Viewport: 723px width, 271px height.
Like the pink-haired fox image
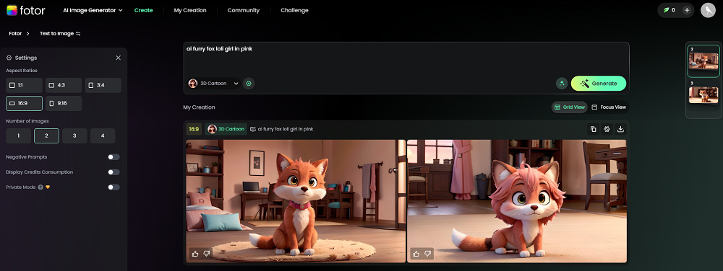(416, 254)
